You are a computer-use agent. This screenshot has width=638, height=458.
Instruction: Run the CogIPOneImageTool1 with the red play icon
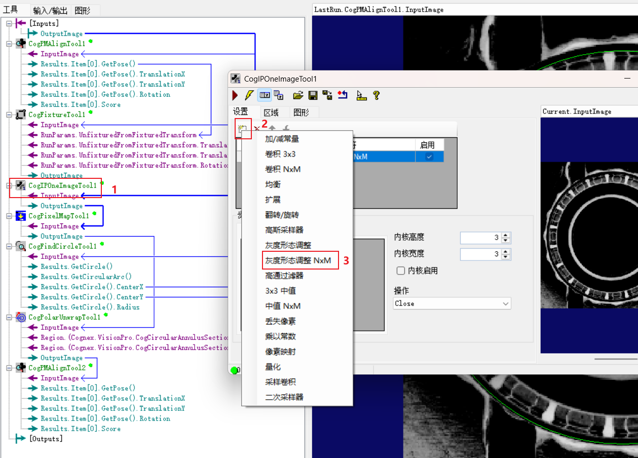[x=235, y=95]
